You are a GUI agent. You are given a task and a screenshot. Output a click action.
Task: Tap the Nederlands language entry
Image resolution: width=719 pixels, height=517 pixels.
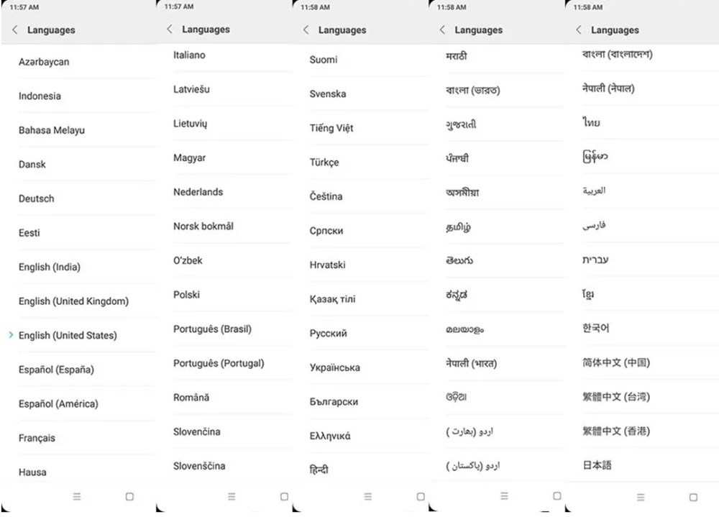[198, 192]
